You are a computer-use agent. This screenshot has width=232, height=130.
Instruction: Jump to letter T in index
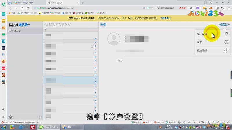[95, 93]
